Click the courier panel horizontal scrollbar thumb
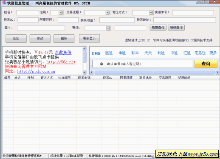Image resolution: width=220 pixels, height=159 pixels. [x=155, y=73]
